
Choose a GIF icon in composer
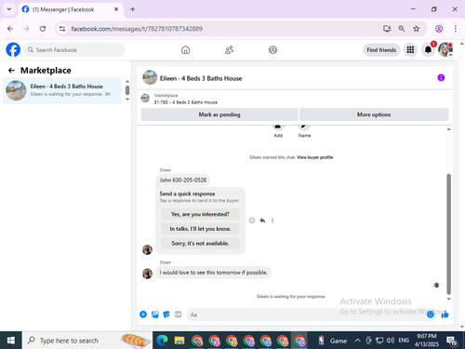[x=178, y=315]
